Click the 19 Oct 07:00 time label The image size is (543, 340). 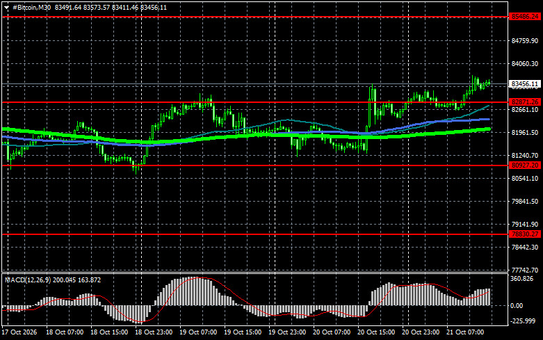[x=198, y=332]
